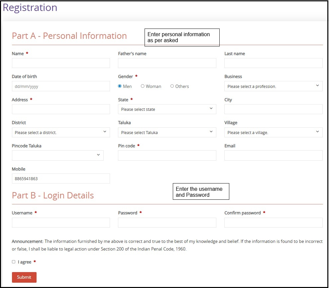Expand the Pincode Taluka dropdown
The width and height of the screenshot is (329, 288).
click(57, 155)
